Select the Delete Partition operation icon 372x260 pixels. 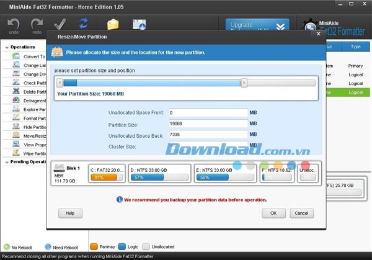(x=17, y=91)
